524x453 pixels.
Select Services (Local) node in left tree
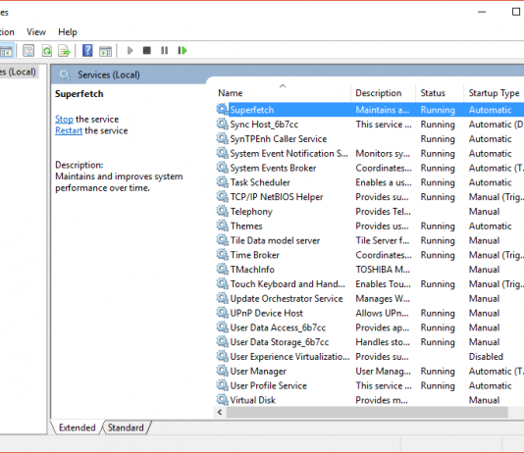(19, 72)
